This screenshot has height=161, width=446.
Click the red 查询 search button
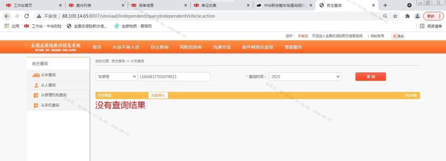tap(371, 76)
